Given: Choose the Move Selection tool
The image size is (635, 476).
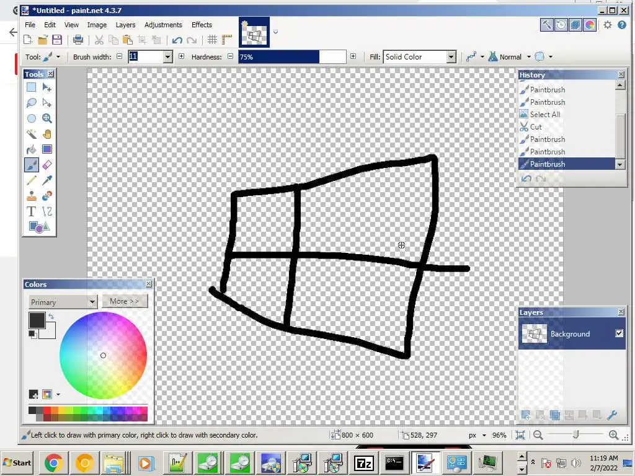Looking at the screenshot, I should click(47, 103).
